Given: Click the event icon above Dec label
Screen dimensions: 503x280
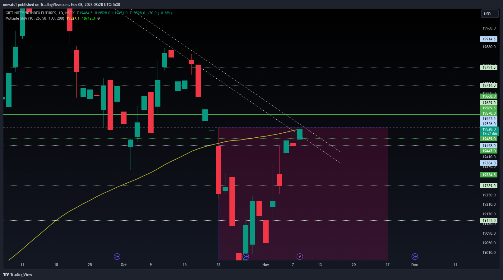Looking at the screenshot, I should click(415, 256).
